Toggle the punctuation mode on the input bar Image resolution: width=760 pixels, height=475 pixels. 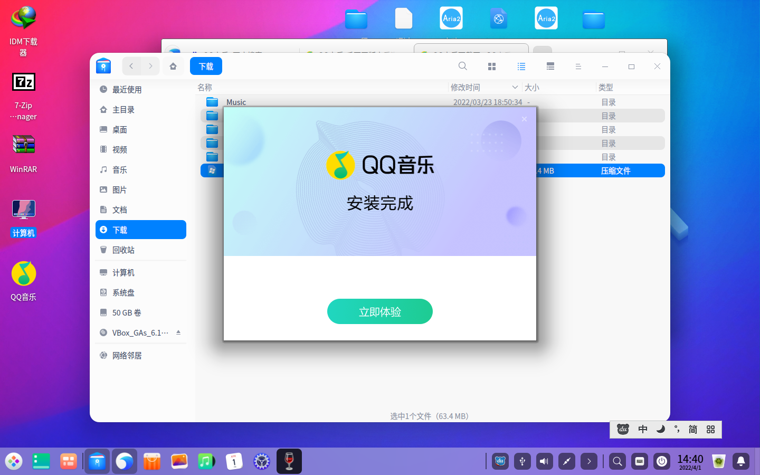pyautogui.click(x=677, y=429)
